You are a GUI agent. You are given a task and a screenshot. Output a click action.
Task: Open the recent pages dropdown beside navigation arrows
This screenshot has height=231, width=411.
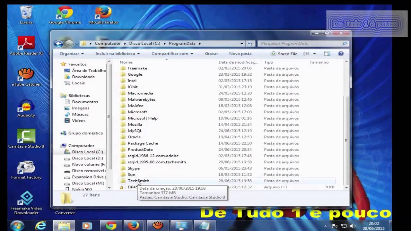(x=77, y=43)
